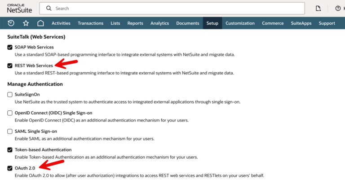Open the Transactions menu
The width and height of the screenshot is (345, 183).
90,23
